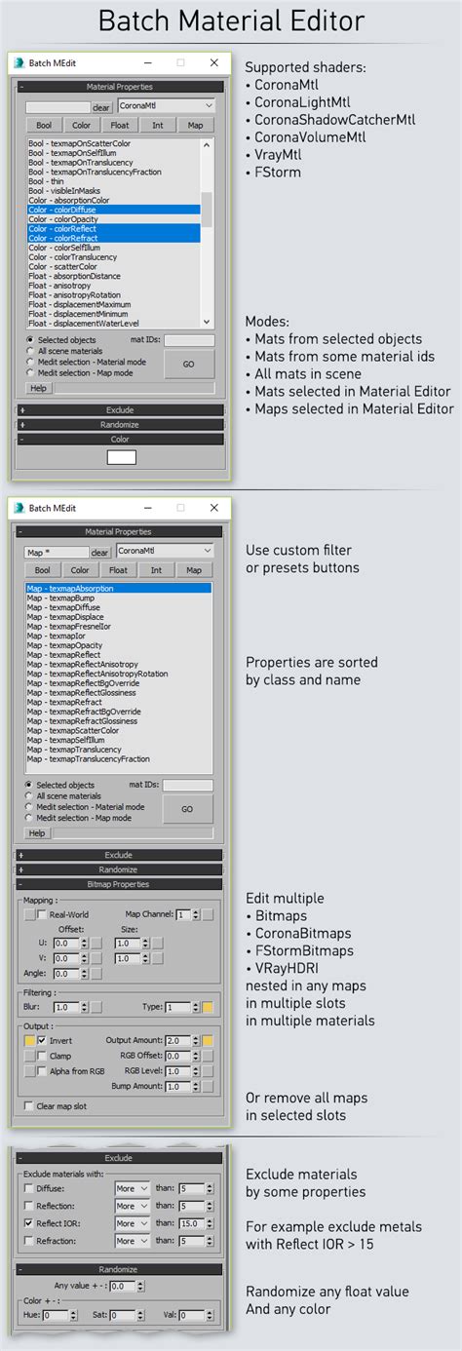The height and width of the screenshot is (1351, 462).
Task: Click the 'Any value + -' spinner arrows
Action: click(141, 1286)
